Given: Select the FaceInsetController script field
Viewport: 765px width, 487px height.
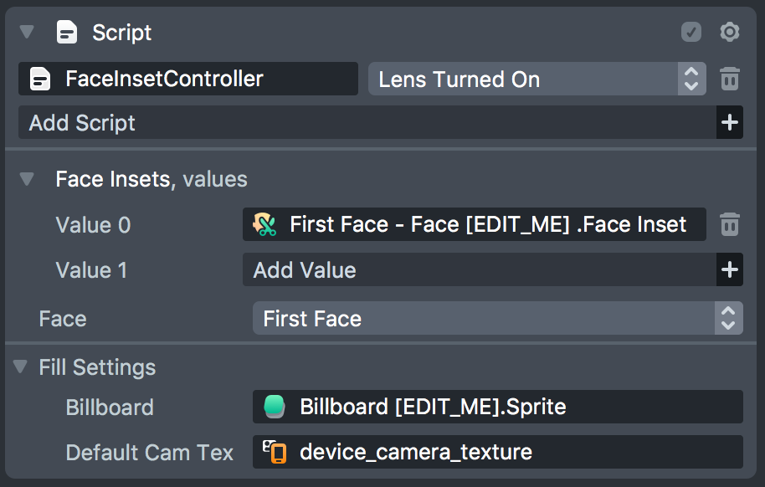Looking at the screenshot, I should click(x=188, y=79).
